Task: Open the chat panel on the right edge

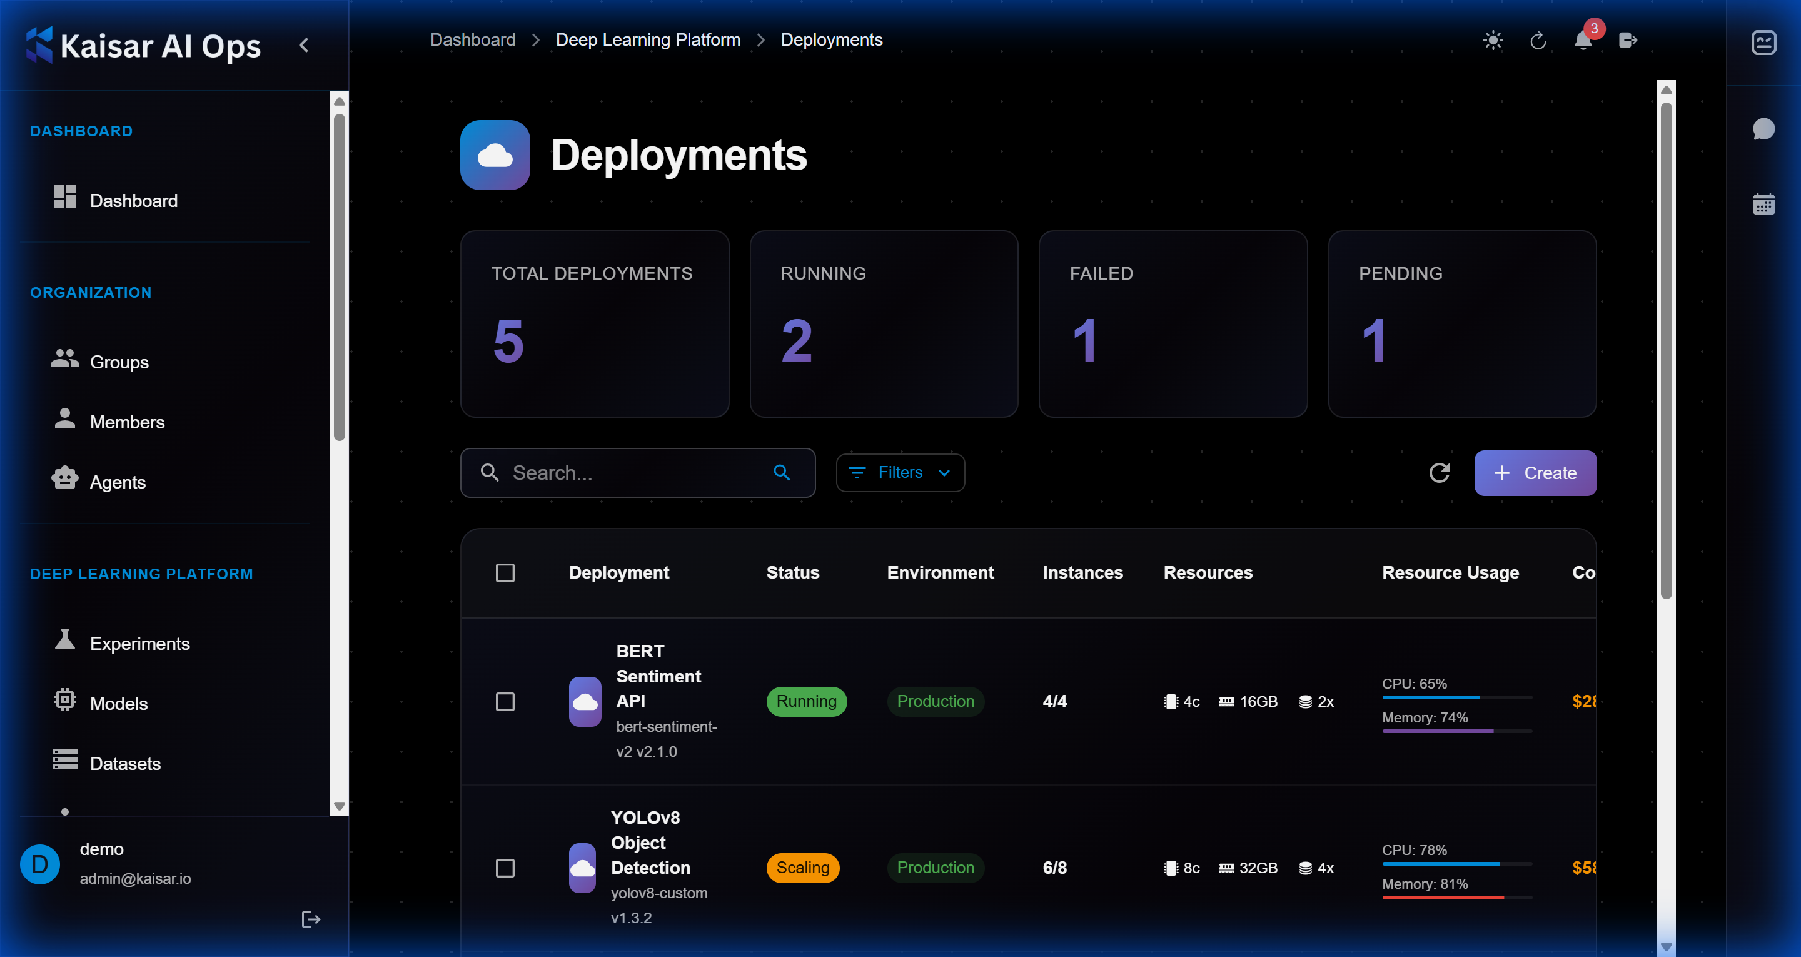Action: tap(1765, 129)
